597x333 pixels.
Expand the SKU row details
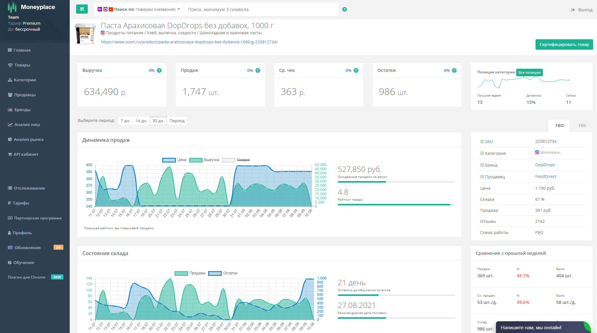coord(482,141)
